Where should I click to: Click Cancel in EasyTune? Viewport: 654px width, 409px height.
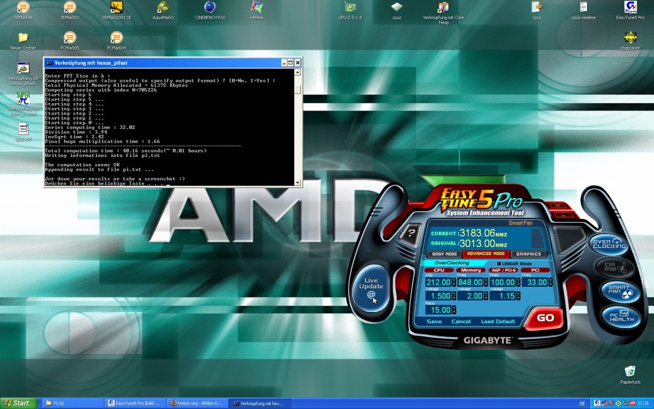pos(461,322)
